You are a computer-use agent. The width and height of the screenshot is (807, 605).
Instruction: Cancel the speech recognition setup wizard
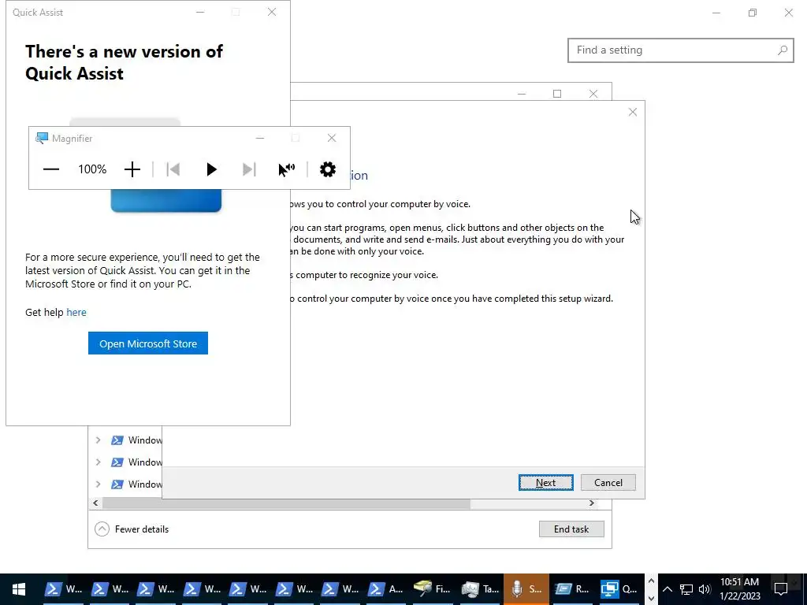tap(608, 483)
